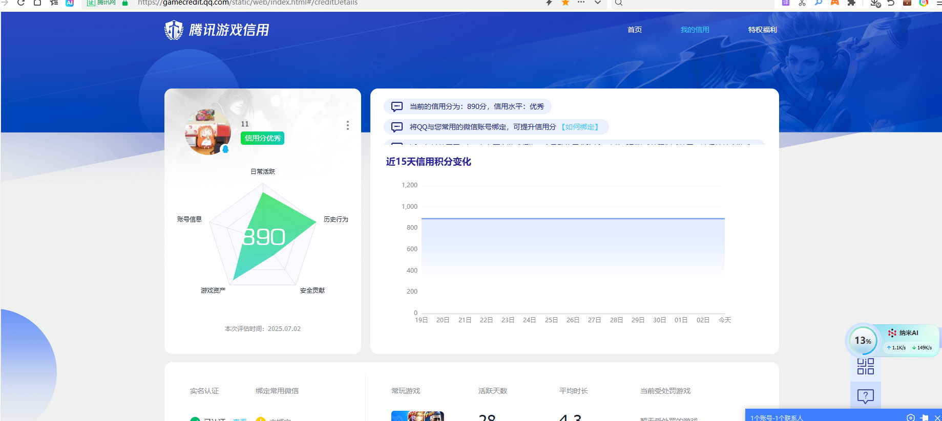
Task: Expand the address bar dropdown chevron
Action: click(598, 3)
